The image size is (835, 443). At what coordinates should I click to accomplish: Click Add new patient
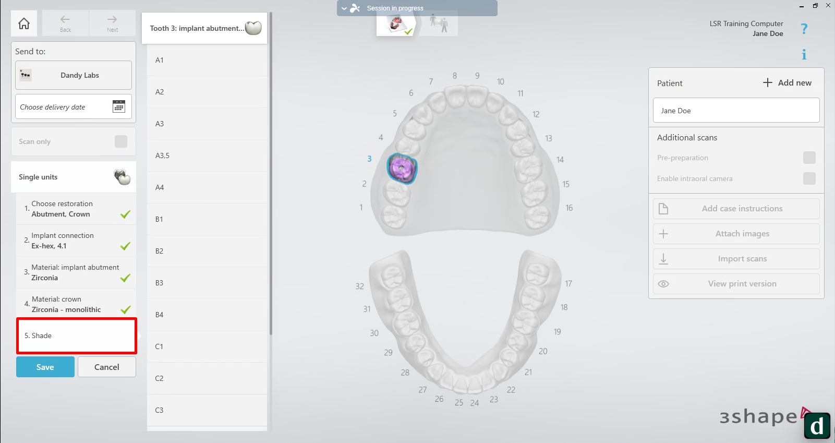point(787,82)
